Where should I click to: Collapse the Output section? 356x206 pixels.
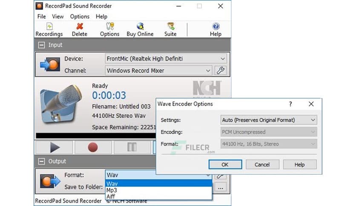[x=41, y=161]
